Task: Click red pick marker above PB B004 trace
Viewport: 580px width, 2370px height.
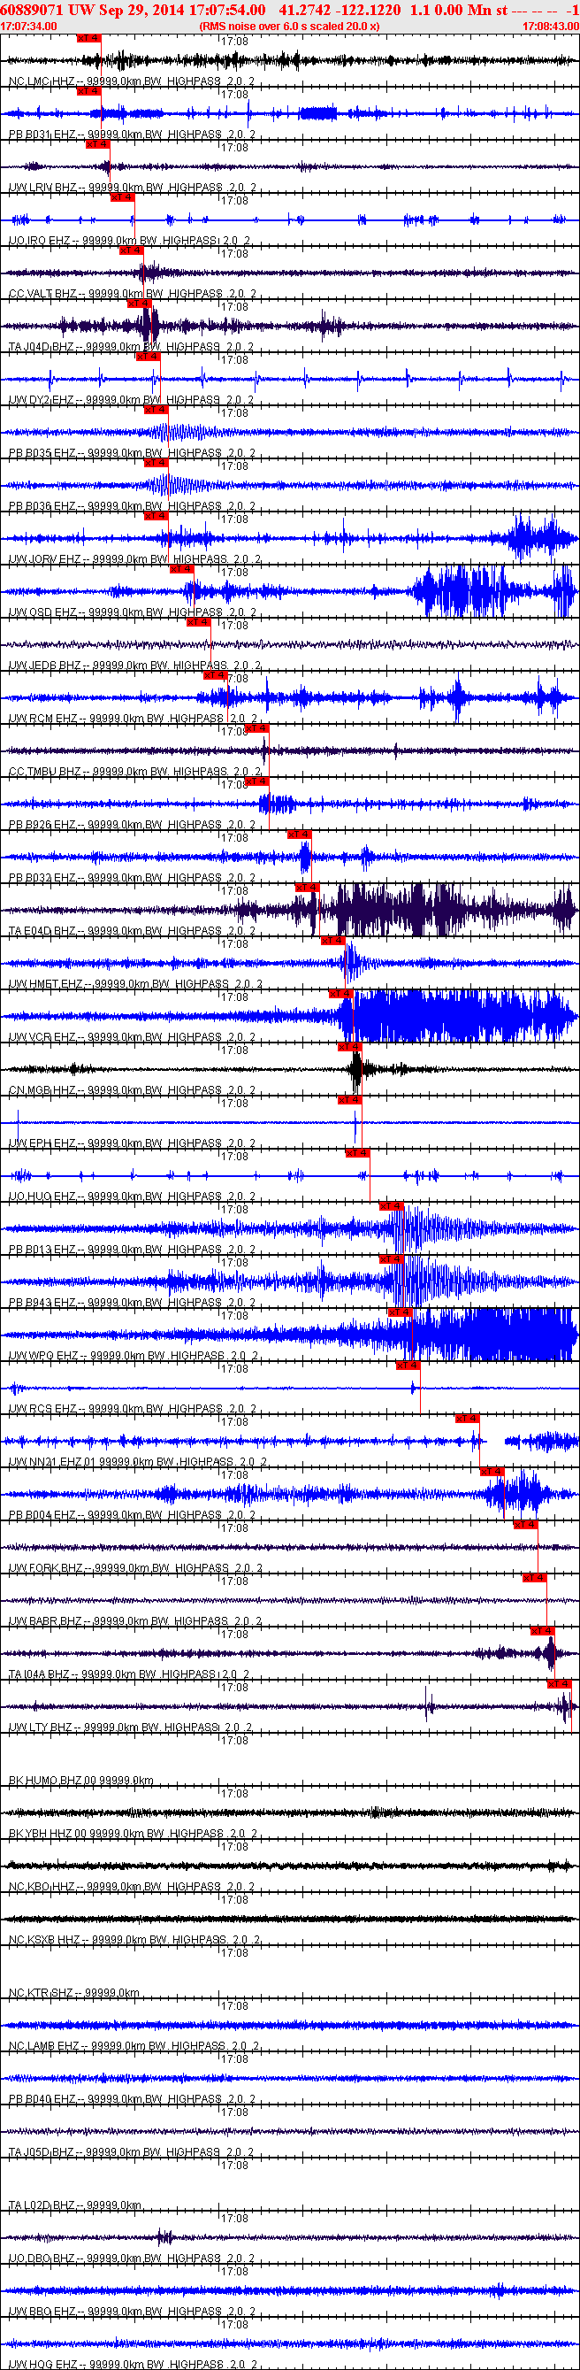Action: coord(492,1472)
